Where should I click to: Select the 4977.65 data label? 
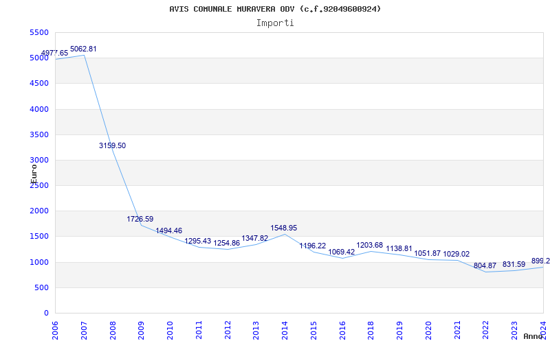(55, 54)
